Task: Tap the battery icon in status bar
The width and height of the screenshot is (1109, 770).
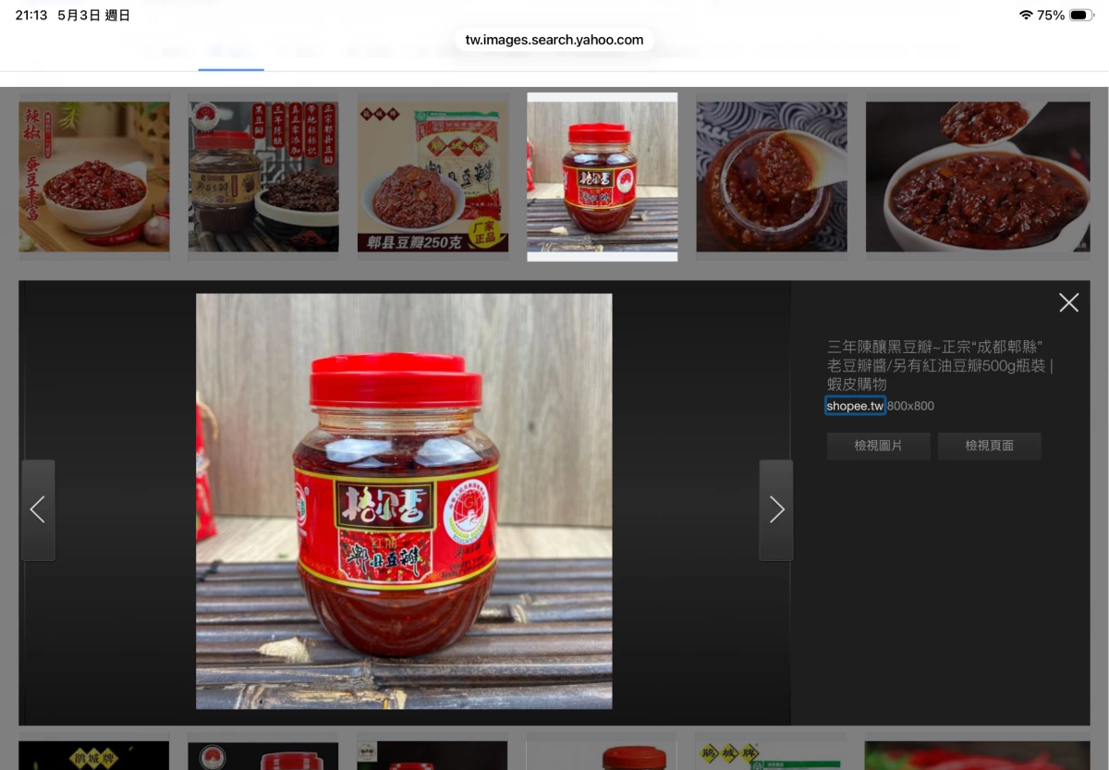Action: (1082, 15)
